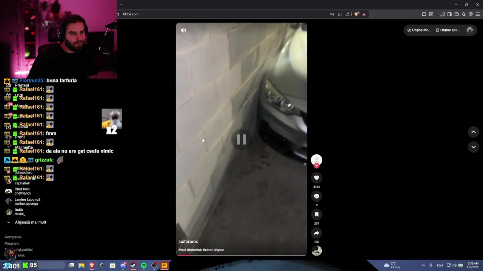Open Brave Rewards triangle icon
The image size is (483, 271).
point(364,14)
